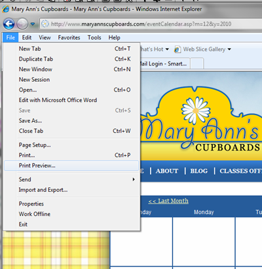
Task: Choose Import and Export... entry
Action: [x=71, y=190]
